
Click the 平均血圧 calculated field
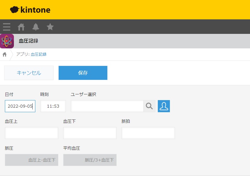[90, 160]
